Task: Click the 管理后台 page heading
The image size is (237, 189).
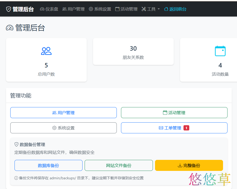Action: 30,28
